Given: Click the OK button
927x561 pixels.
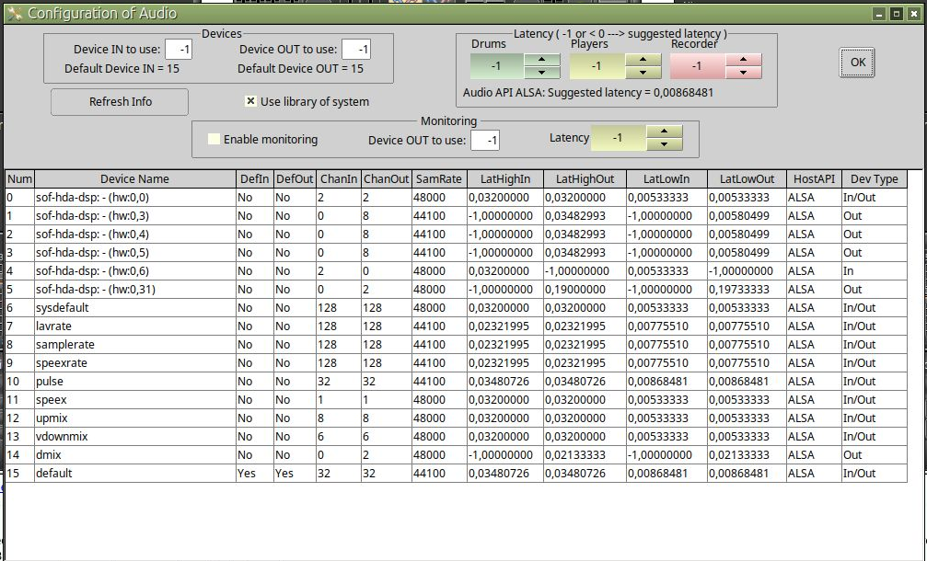Looking at the screenshot, I should 857,63.
